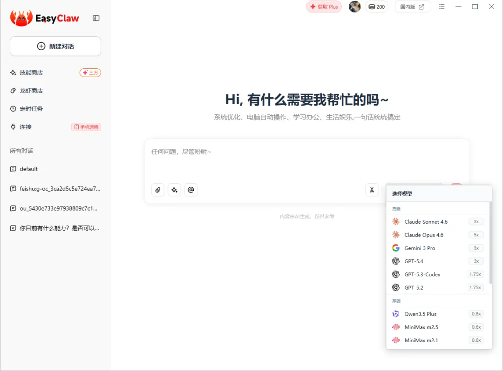Click the scissors screenshot icon
Image resolution: width=503 pixels, height=371 pixels.
coord(372,190)
